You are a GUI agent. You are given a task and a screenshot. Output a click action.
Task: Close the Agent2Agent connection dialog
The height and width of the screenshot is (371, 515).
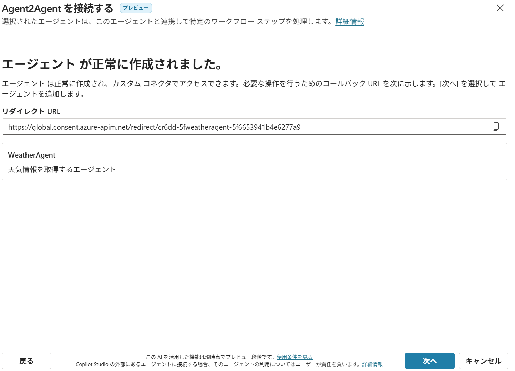500,8
